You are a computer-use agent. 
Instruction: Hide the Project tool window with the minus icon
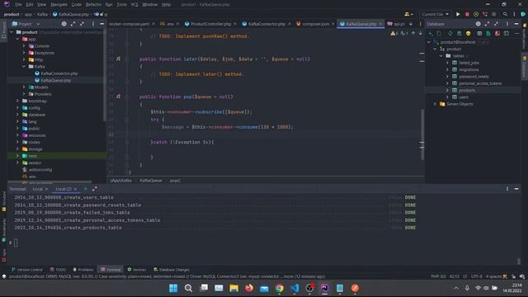click(102, 24)
